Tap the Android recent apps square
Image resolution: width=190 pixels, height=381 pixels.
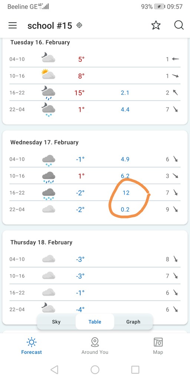point(135,369)
